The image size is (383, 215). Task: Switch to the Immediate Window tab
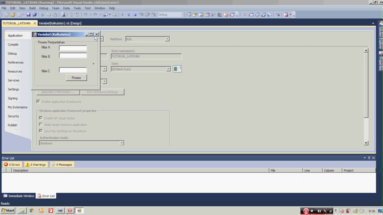click(19, 196)
